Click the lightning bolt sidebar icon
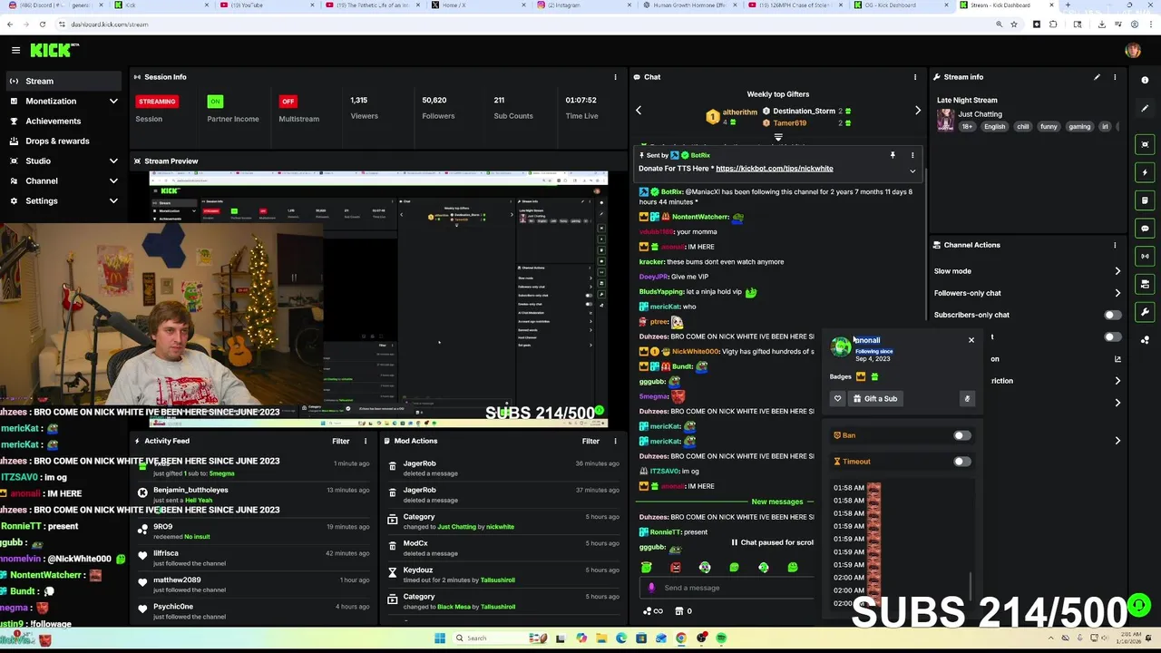The height and width of the screenshot is (653, 1161). (x=1145, y=172)
